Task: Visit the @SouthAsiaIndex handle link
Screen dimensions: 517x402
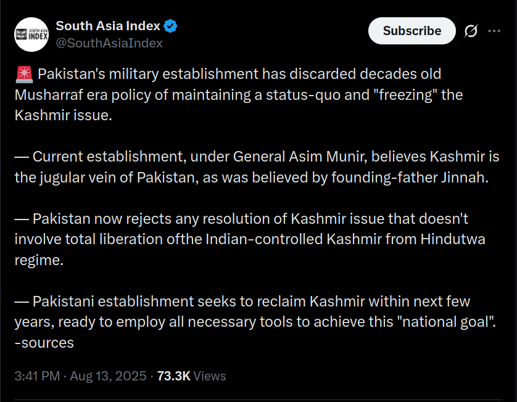Action: pyautogui.click(x=109, y=43)
